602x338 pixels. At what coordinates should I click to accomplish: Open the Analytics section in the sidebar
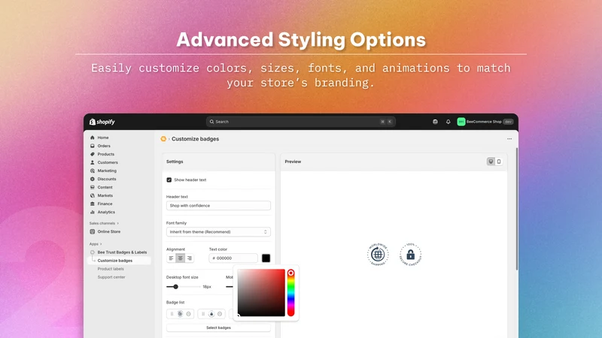(x=106, y=212)
